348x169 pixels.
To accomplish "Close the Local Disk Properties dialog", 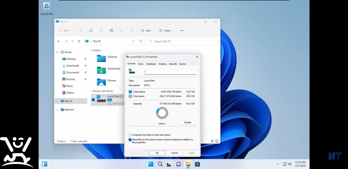I will (197, 57).
